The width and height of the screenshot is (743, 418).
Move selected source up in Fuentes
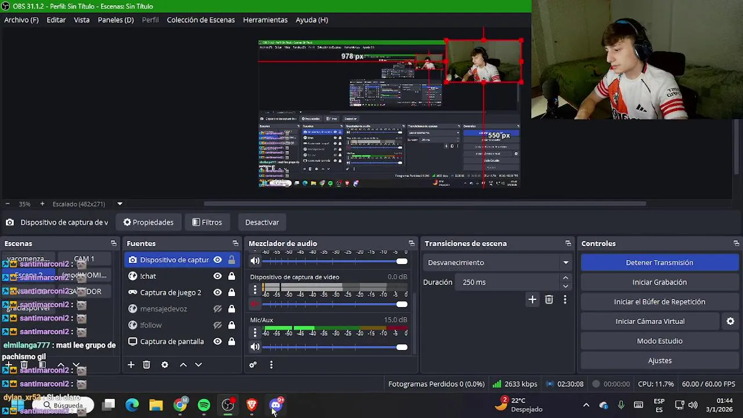pyautogui.click(x=183, y=365)
